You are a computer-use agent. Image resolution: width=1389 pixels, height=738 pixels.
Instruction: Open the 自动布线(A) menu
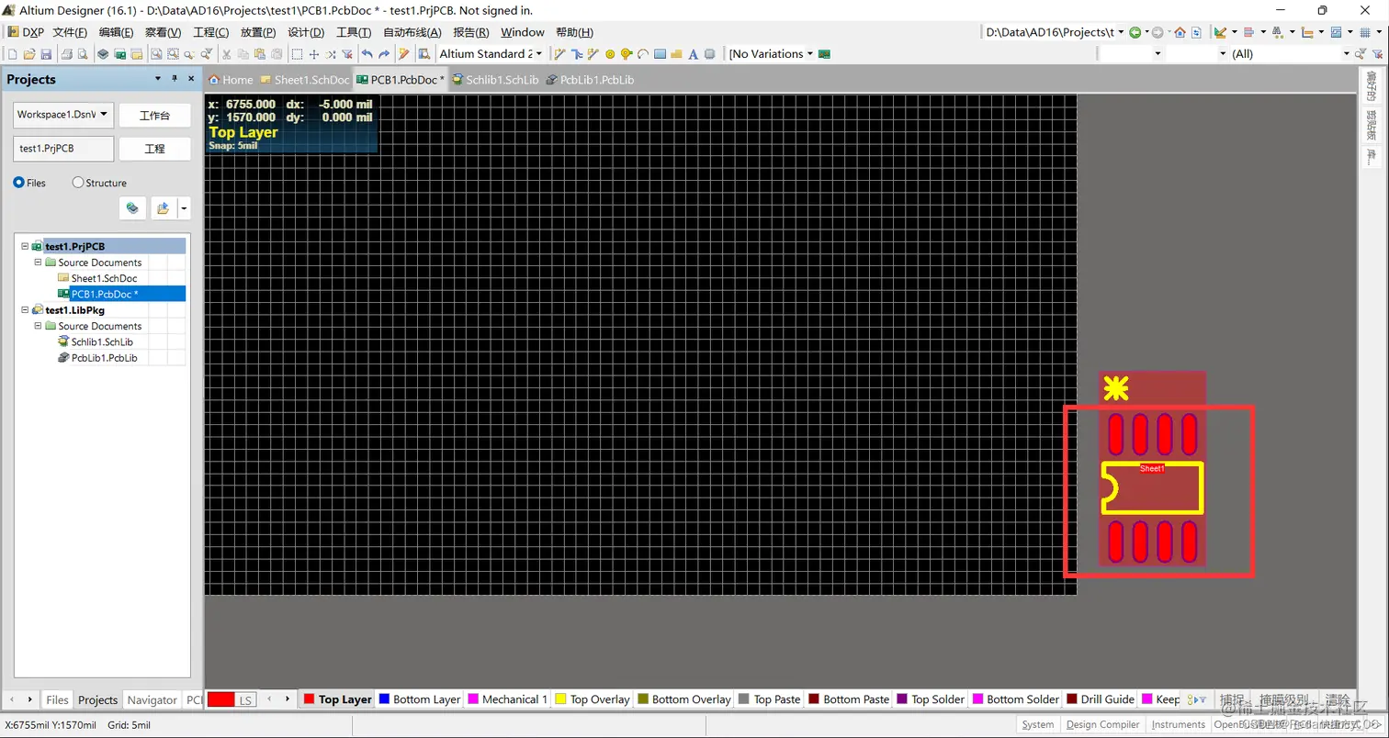click(412, 32)
